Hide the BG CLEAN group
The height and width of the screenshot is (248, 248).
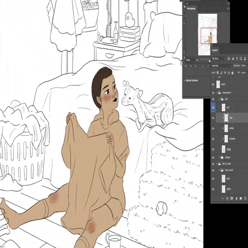pyautogui.click(x=213, y=164)
